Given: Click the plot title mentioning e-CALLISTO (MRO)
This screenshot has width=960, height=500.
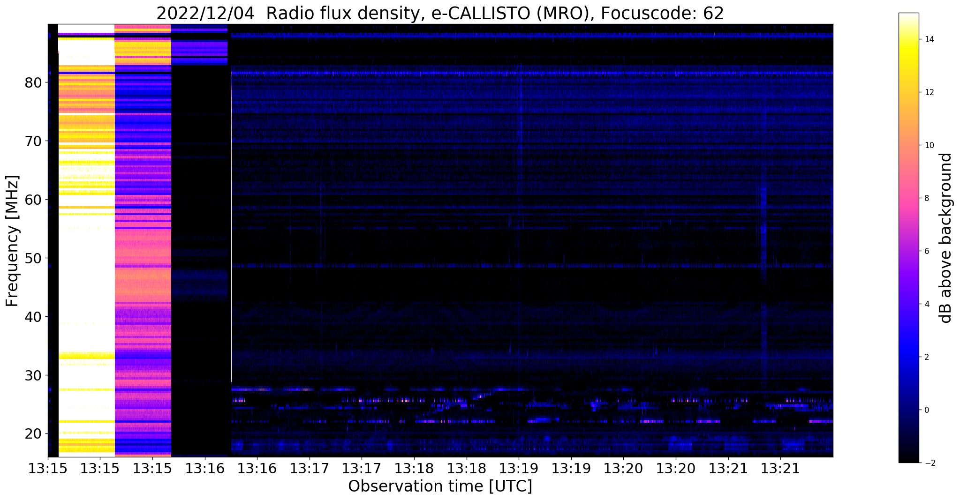Looking at the screenshot, I should (440, 13).
